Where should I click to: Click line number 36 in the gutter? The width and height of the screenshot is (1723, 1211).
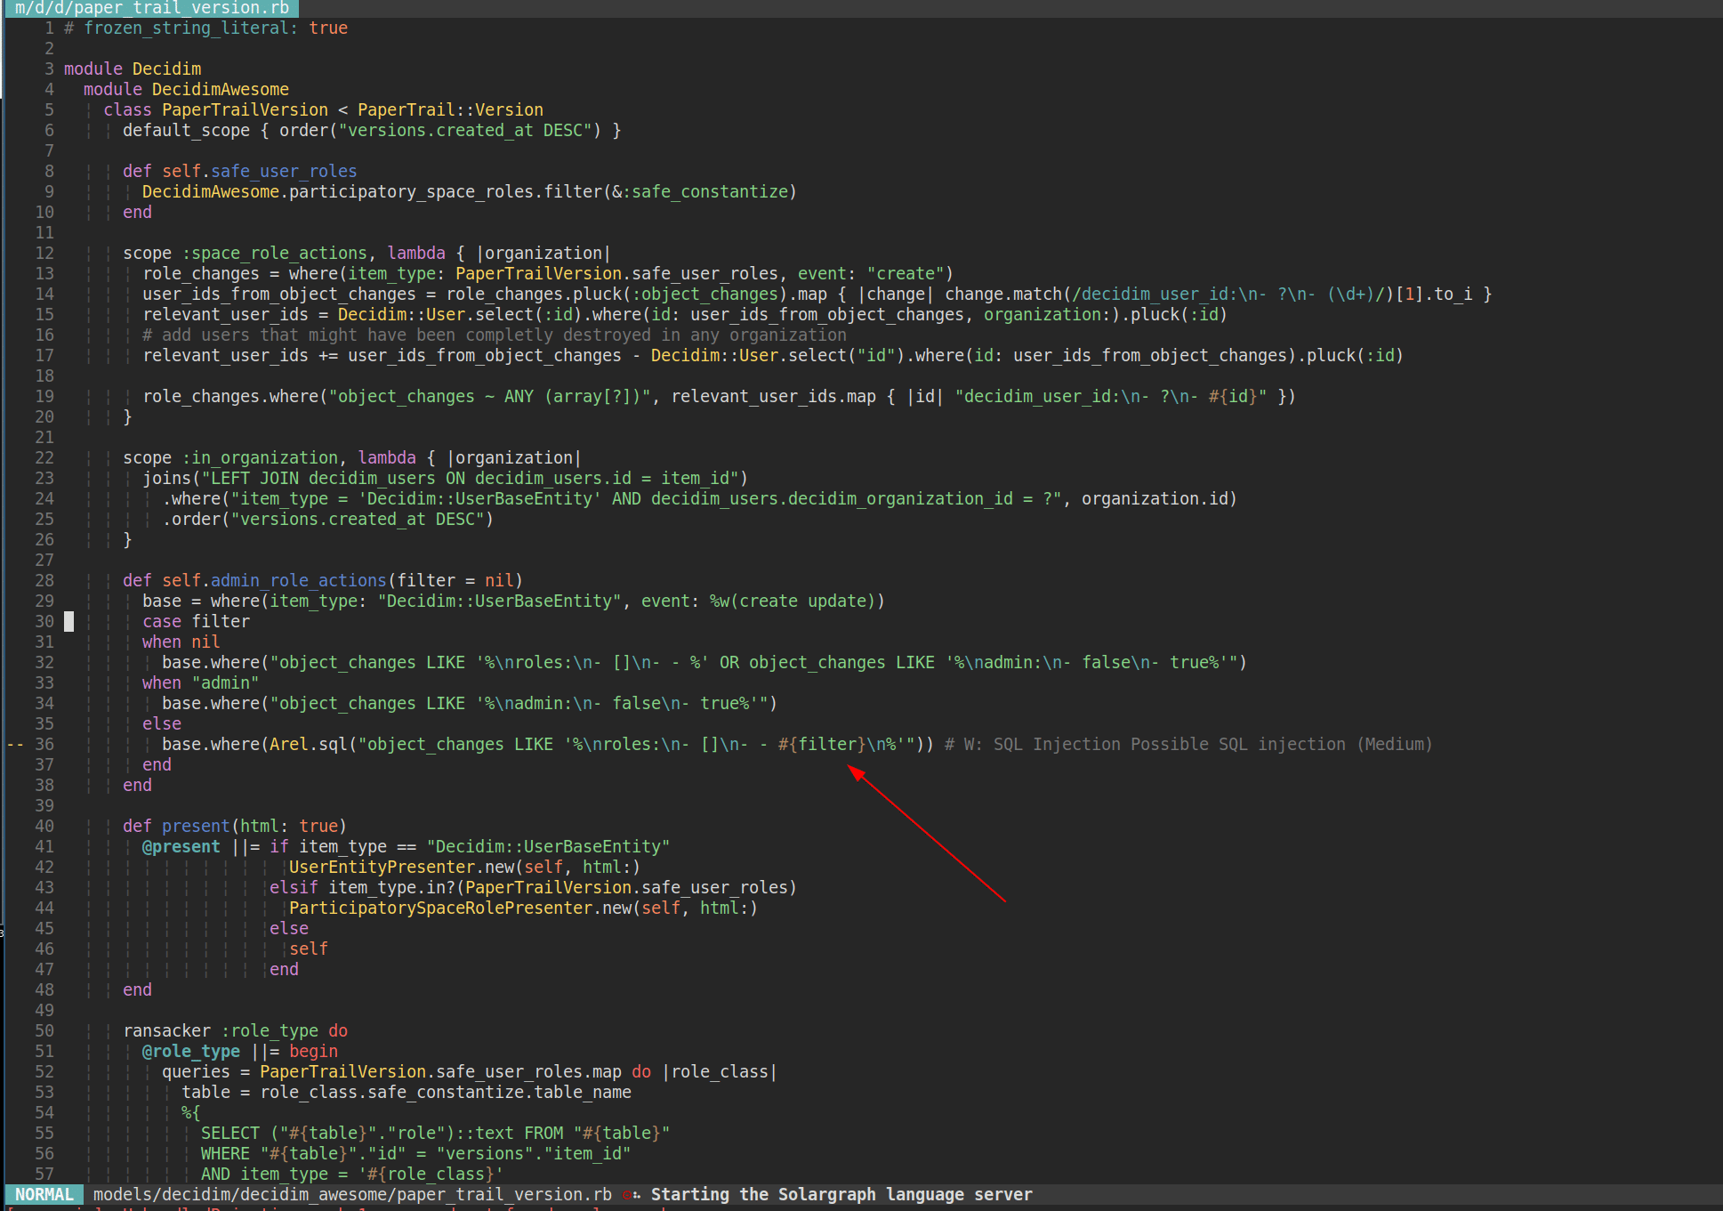44,744
